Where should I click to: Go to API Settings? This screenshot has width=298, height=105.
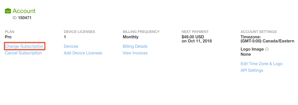252,71
